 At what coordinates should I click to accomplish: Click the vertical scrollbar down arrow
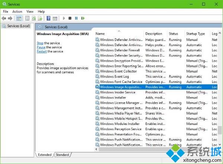220,145
